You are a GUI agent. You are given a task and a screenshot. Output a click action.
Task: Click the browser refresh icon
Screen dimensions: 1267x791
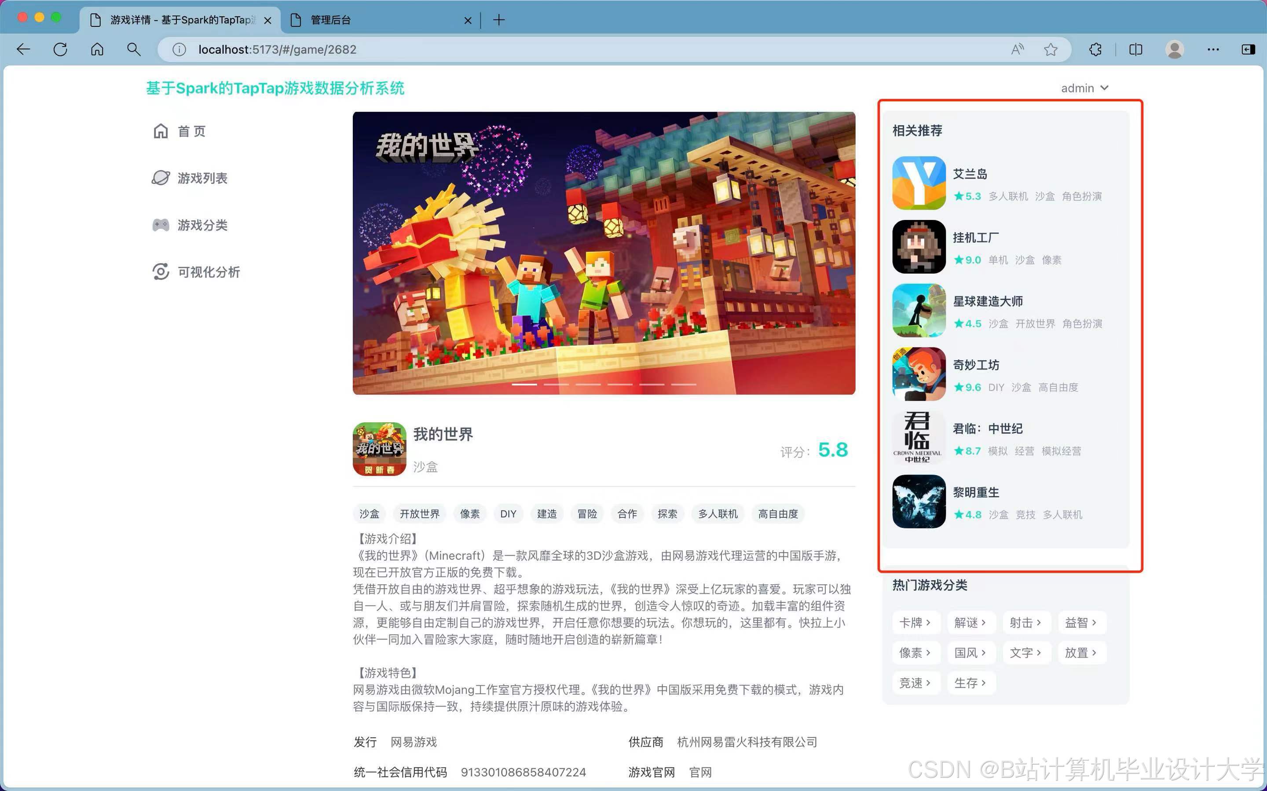(60, 50)
